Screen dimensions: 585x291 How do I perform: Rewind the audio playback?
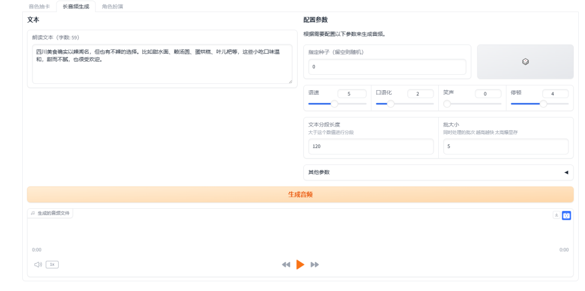coord(286,265)
